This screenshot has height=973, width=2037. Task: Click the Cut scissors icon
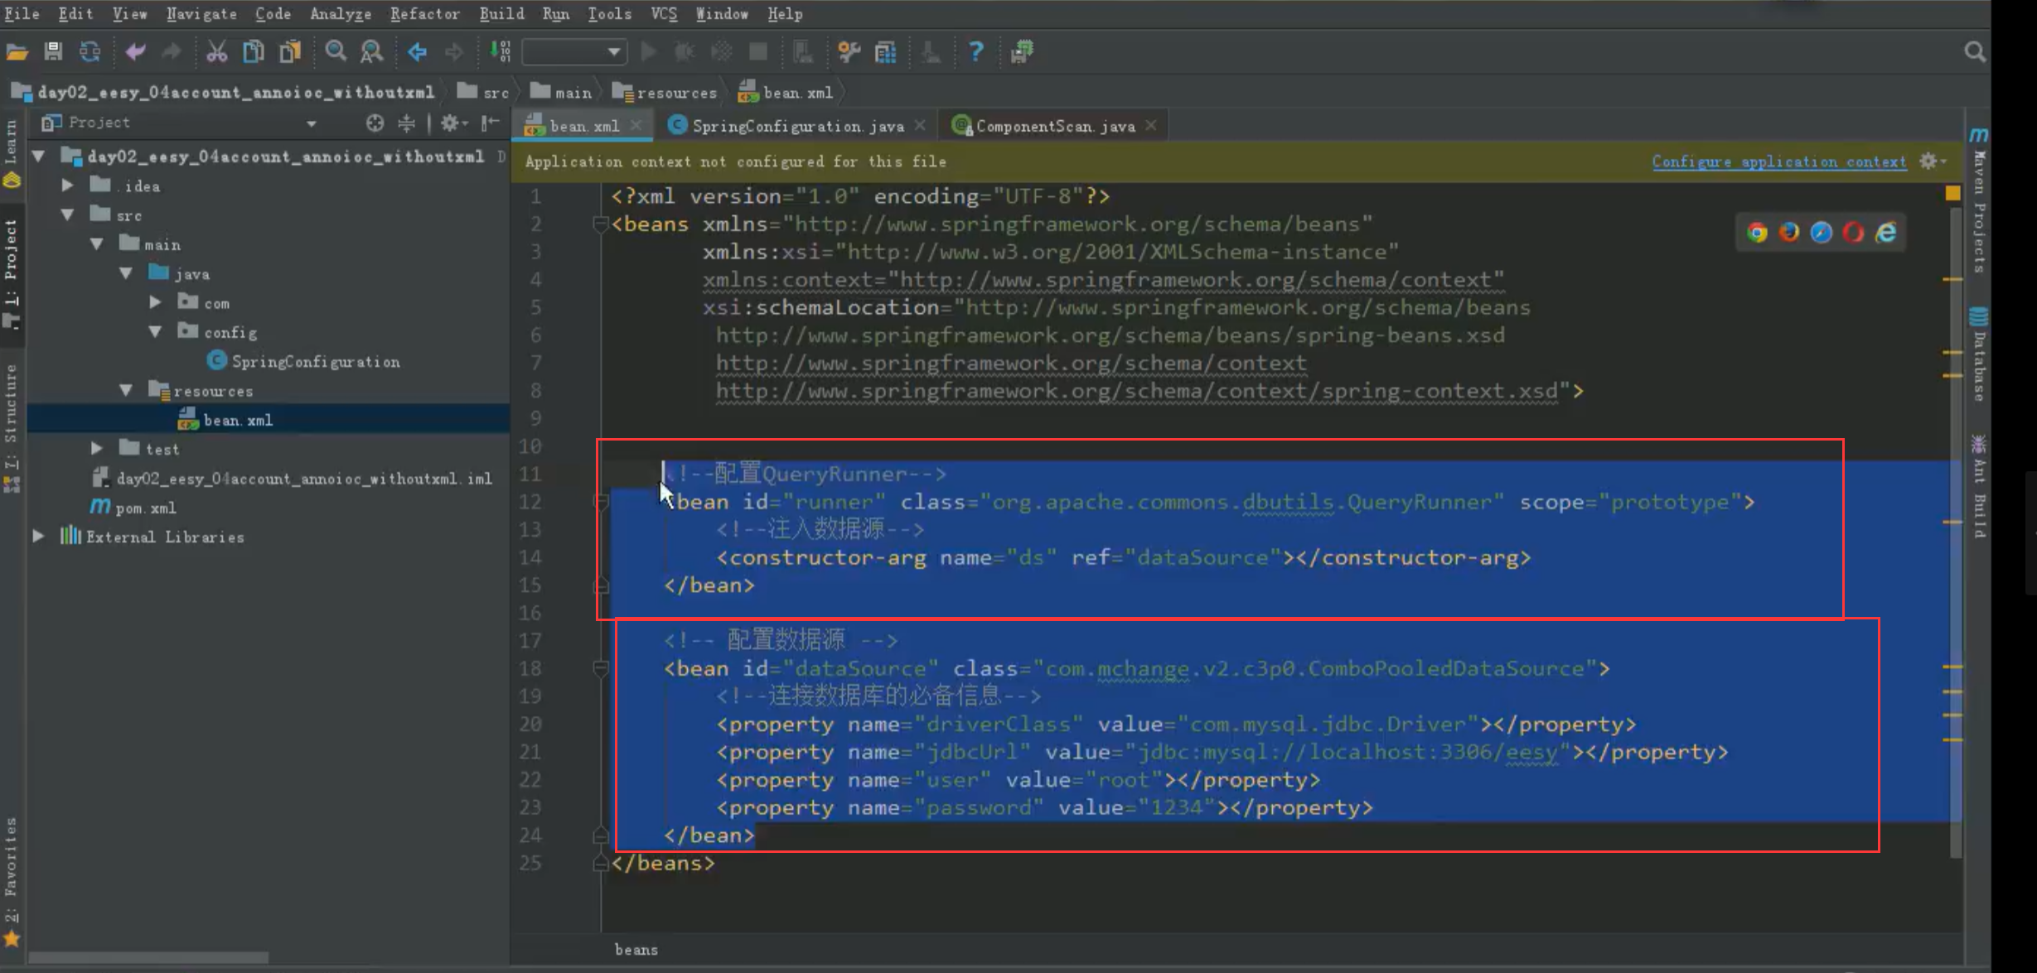click(x=216, y=51)
